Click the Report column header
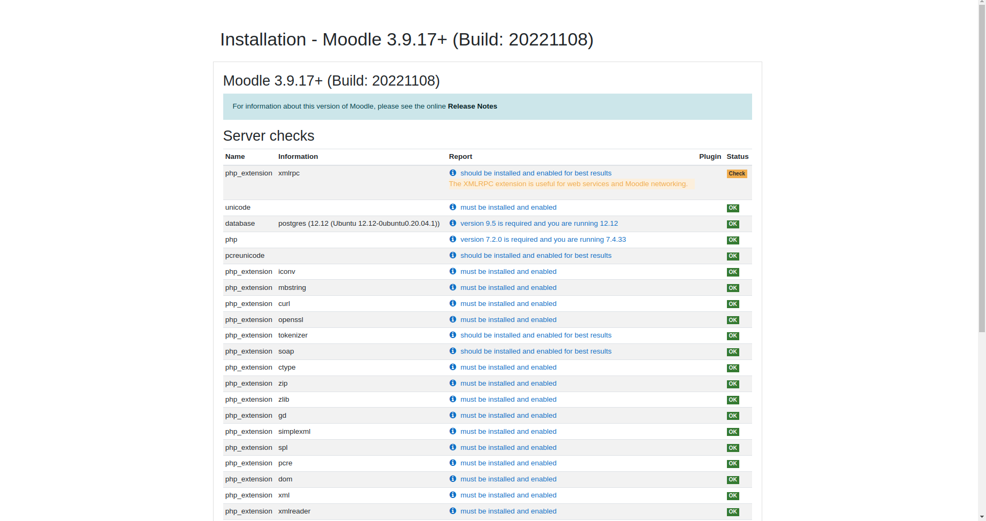The width and height of the screenshot is (986, 521). 460,157
